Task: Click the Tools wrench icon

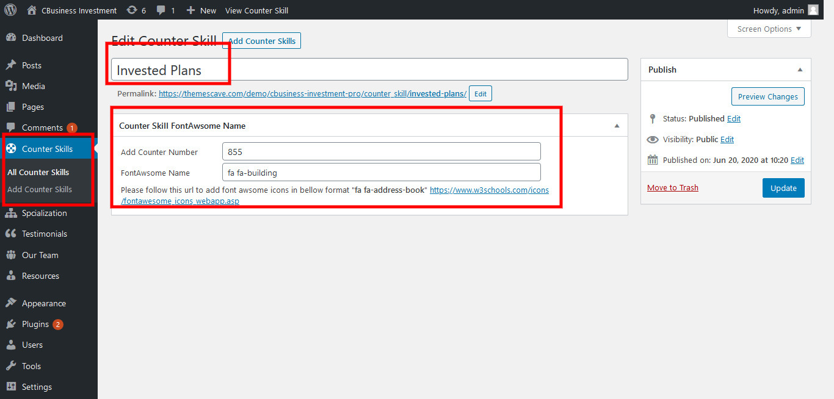Action: pyautogui.click(x=11, y=366)
